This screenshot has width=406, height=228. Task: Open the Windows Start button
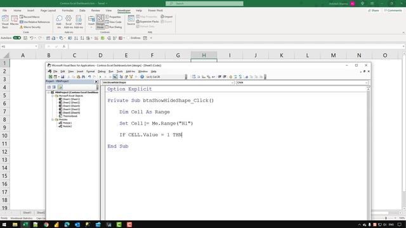coord(4,224)
